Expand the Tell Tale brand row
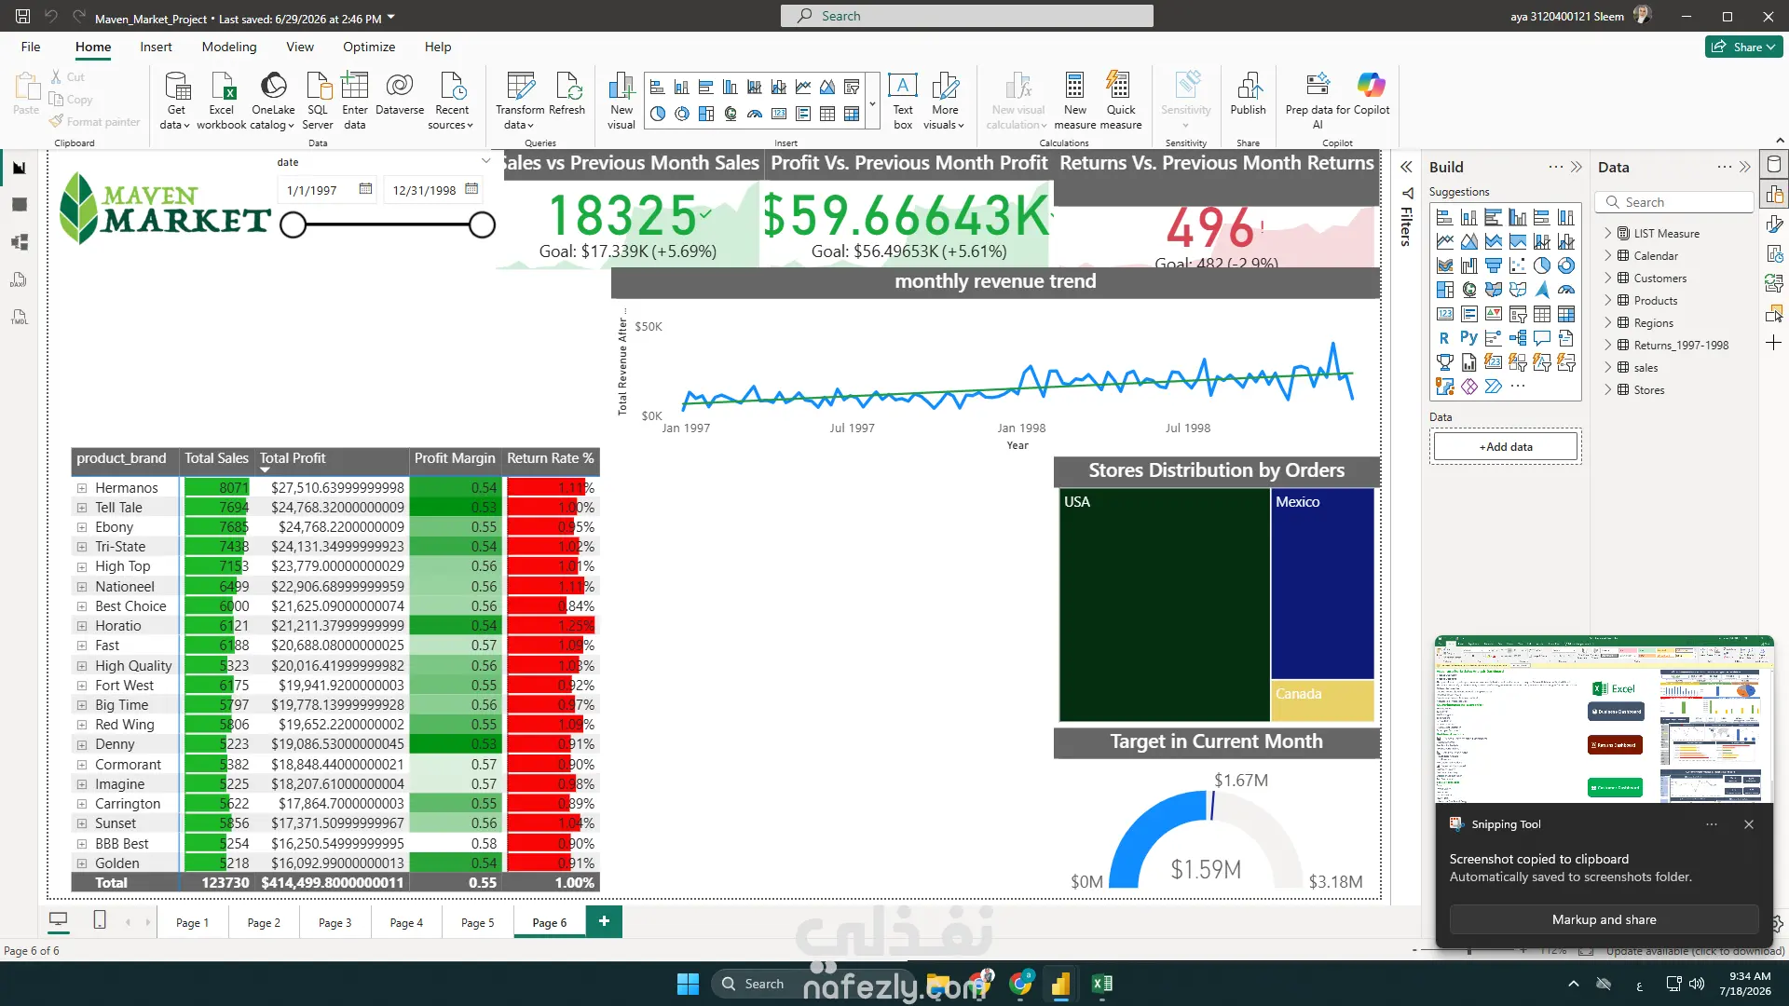1789x1006 pixels. 82,508
